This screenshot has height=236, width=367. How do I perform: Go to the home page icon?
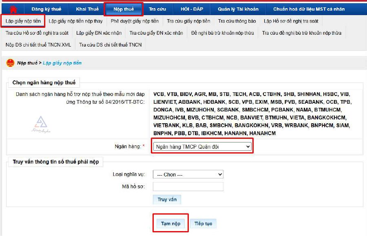click(13, 9)
